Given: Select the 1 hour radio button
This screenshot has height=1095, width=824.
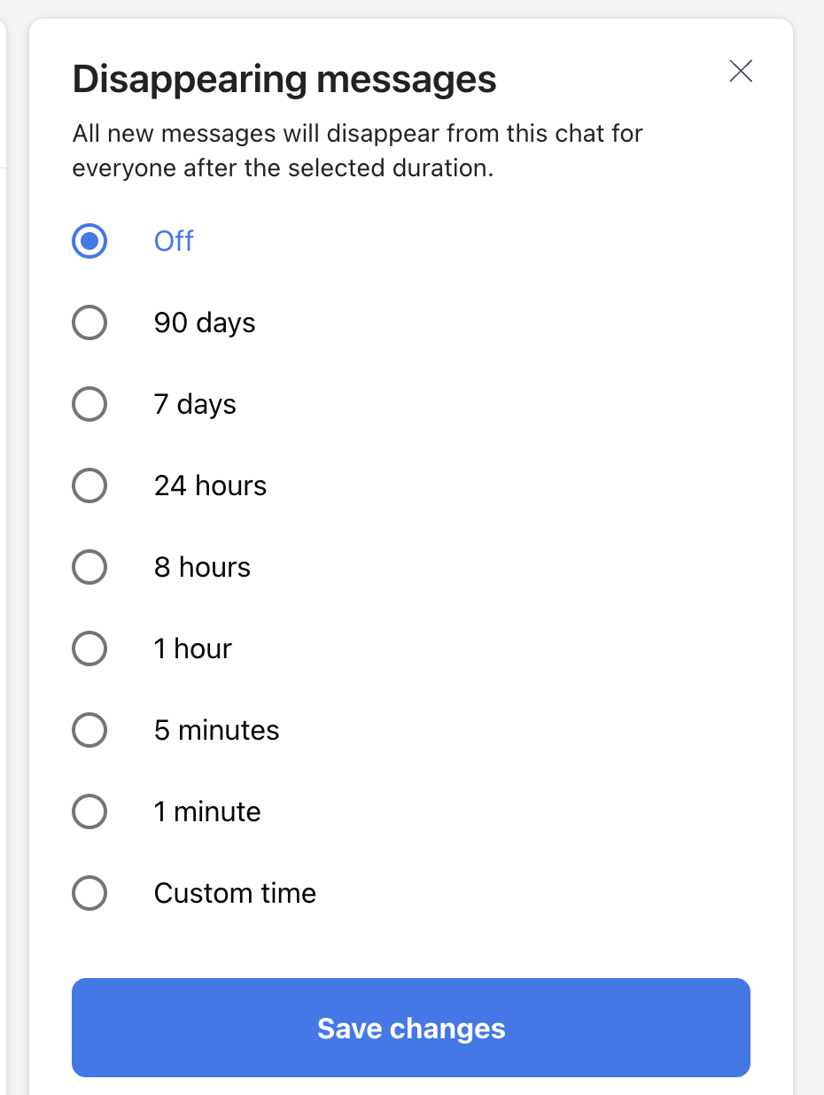Looking at the screenshot, I should [x=89, y=648].
